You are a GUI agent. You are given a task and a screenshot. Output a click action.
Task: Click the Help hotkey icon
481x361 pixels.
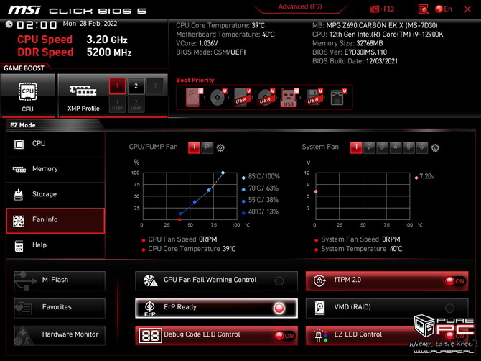click(19, 246)
